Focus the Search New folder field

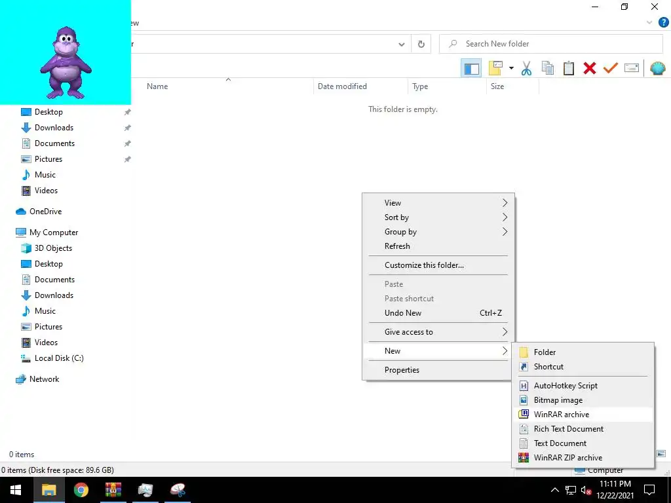coord(550,44)
